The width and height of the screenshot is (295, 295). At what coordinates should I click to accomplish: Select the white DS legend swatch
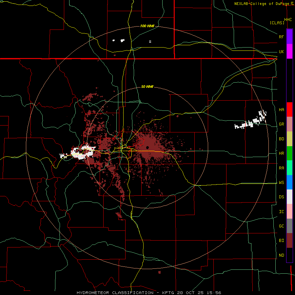(289, 197)
